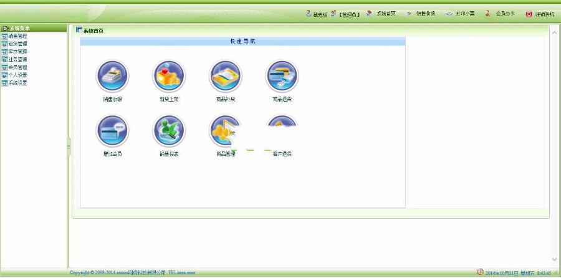Click the 基老板 user icon in top bar
The width and height of the screenshot is (561, 278).
coord(309,14)
